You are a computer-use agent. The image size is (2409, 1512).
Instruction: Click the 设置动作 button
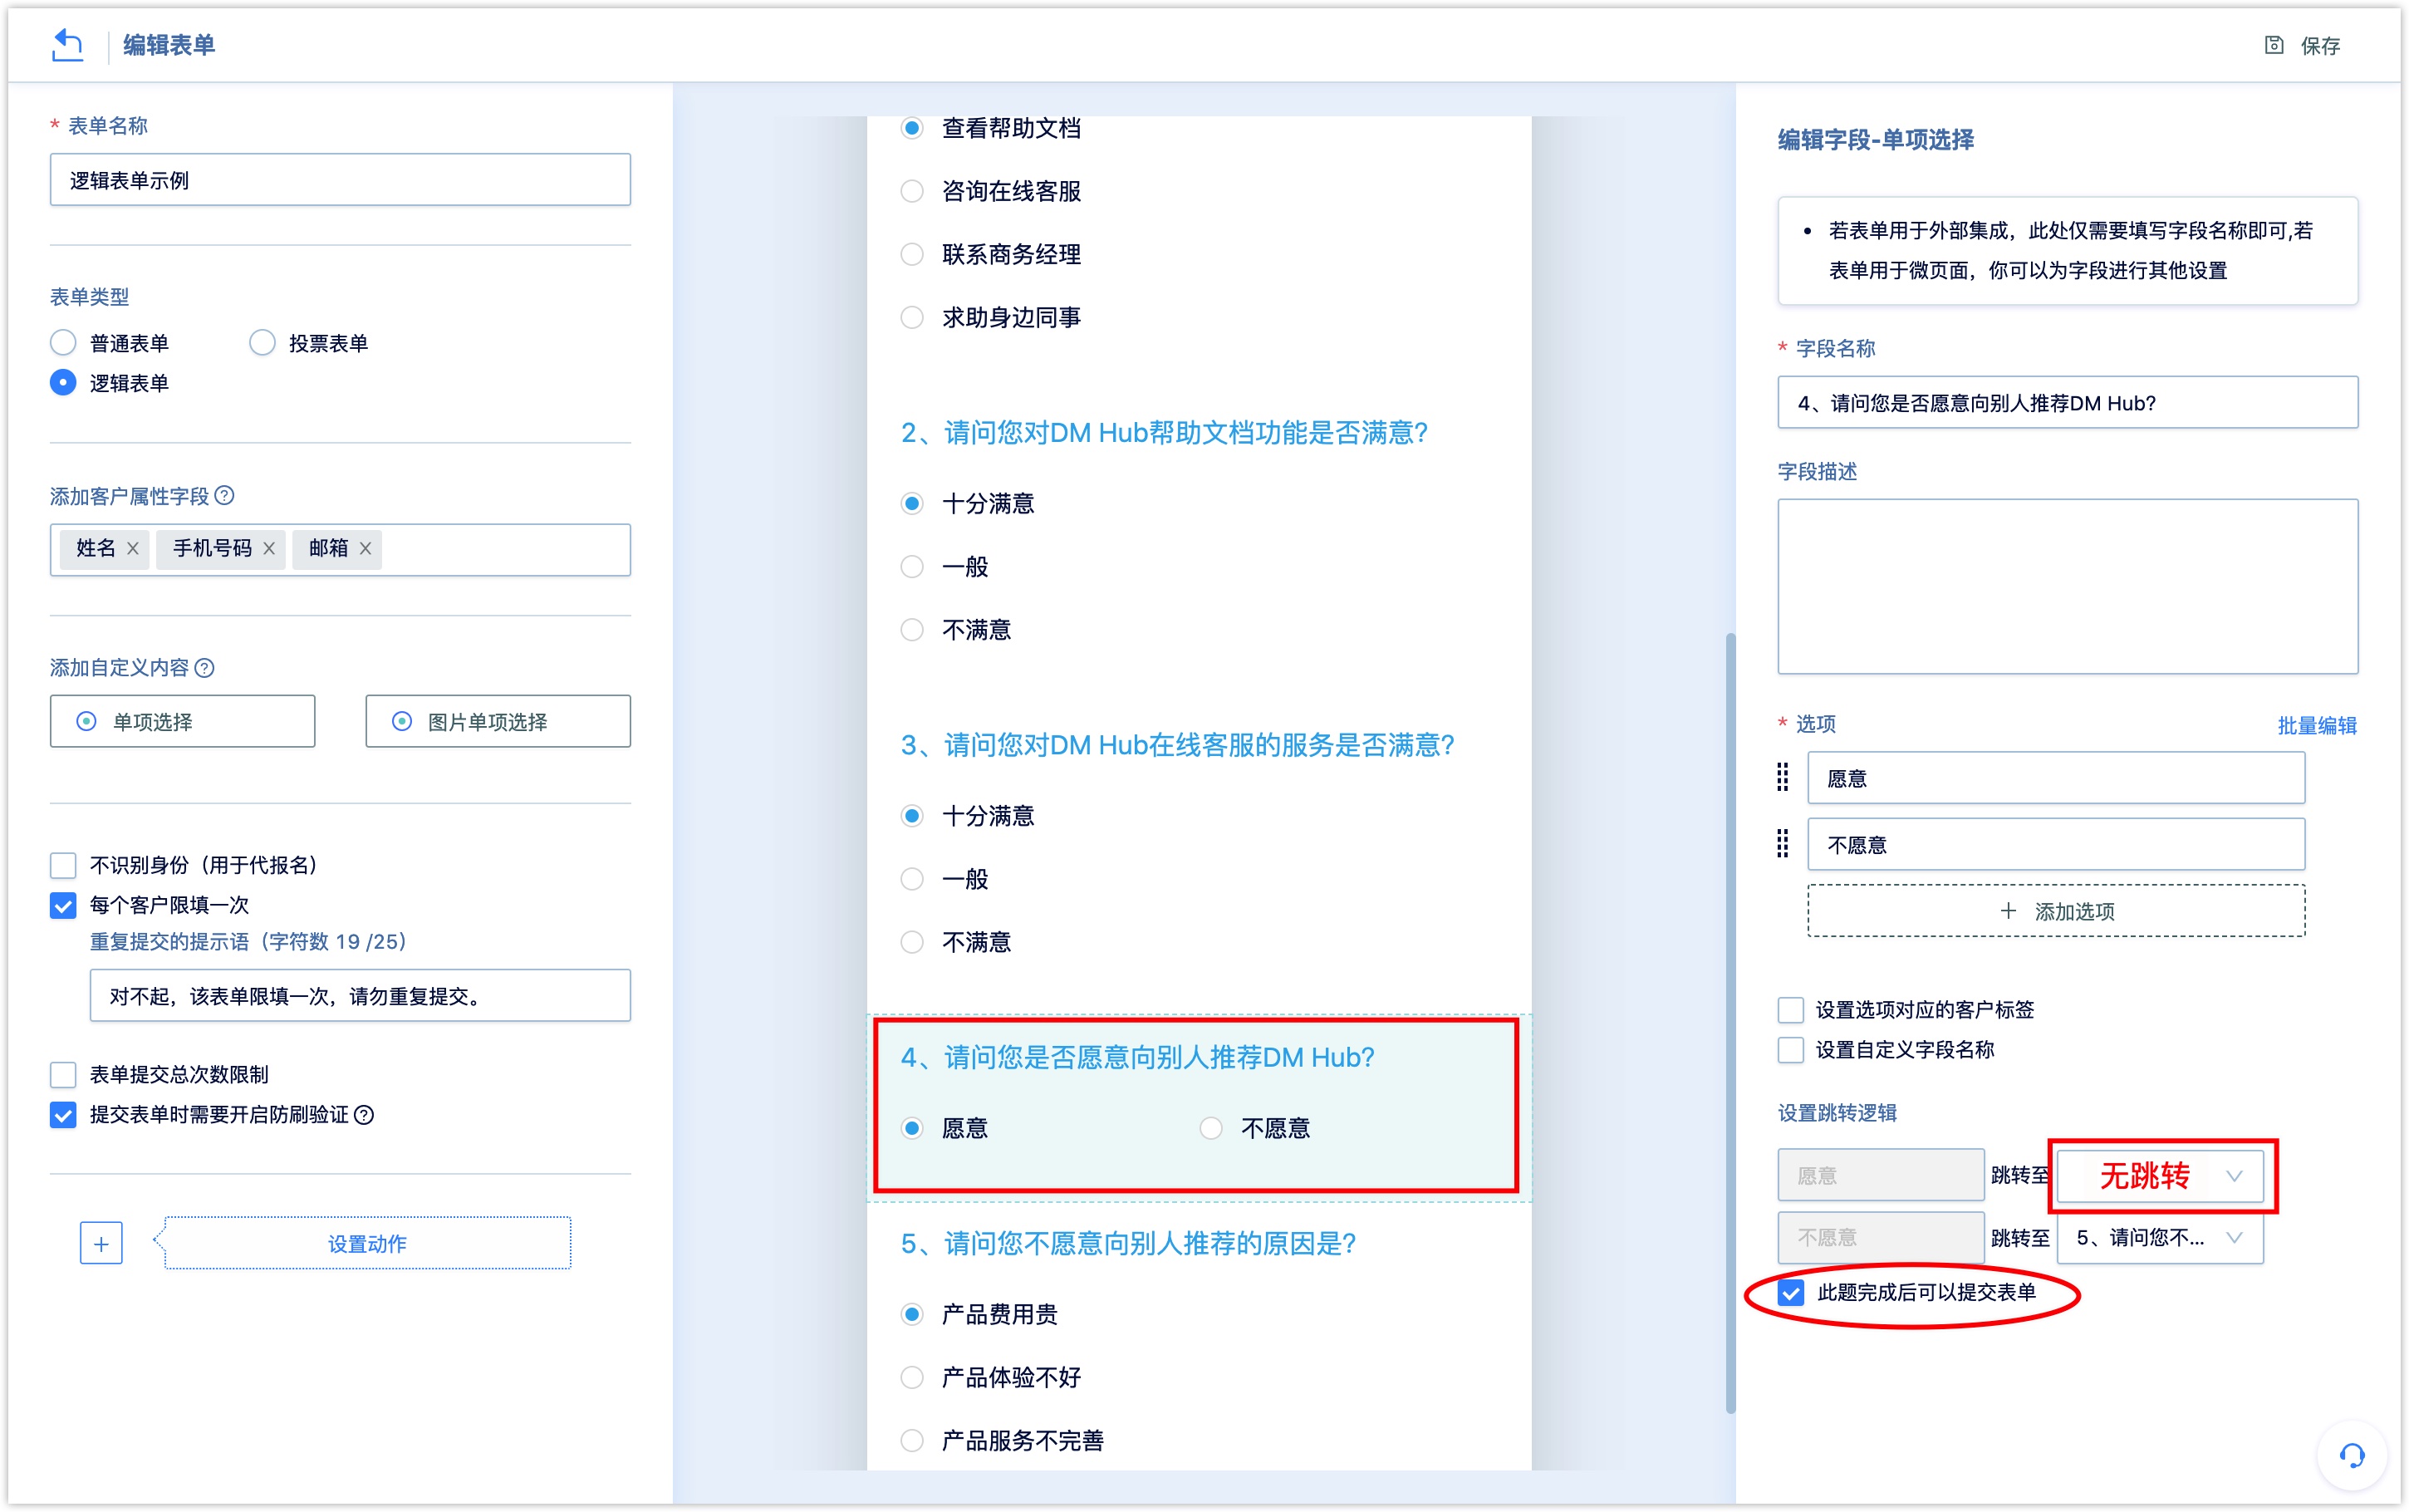click(x=367, y=1243)
